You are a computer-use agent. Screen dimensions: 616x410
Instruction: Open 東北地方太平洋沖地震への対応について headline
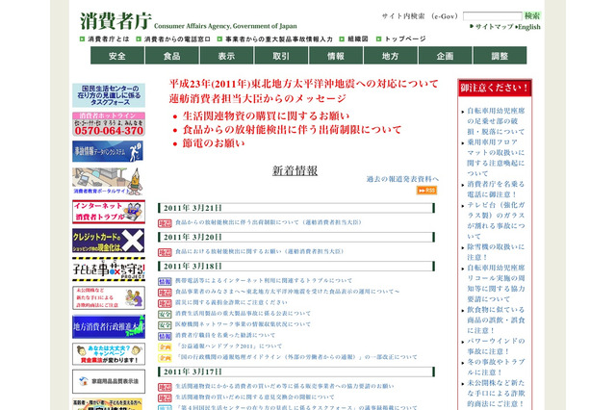(x=304, y=84)
